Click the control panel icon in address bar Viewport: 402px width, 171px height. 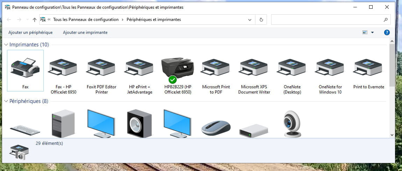pos(43,20)
